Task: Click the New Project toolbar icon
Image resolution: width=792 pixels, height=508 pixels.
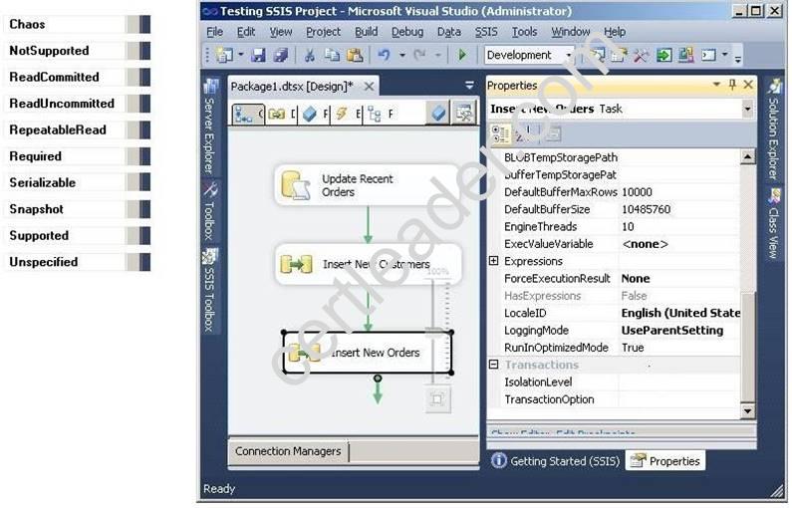Action: pos(224,55)
